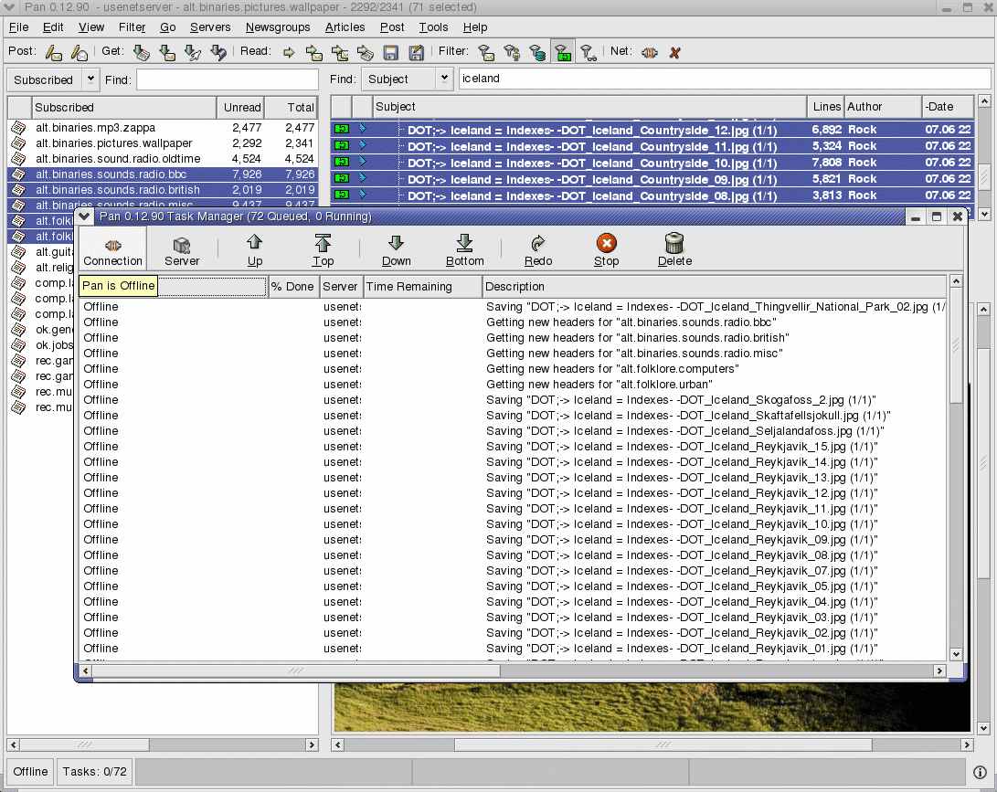Viewport: 997px width, 792px height.
Task: Move selected task to Bottom of queue
Action: pyautogui.click(x=465, y=249)
